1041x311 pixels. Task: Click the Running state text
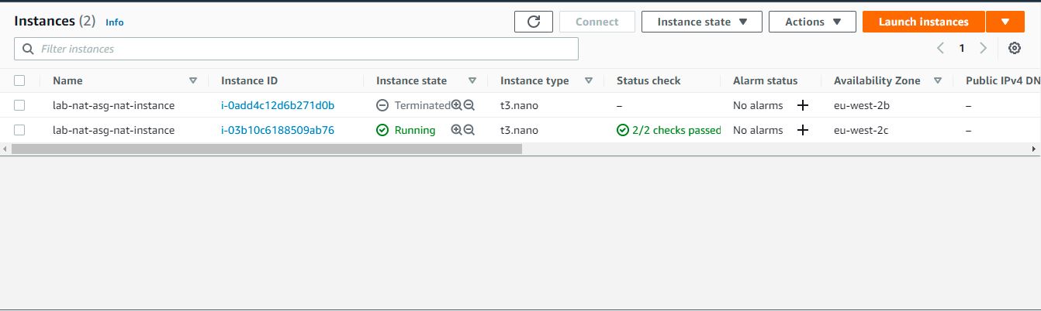coord(415,130)
